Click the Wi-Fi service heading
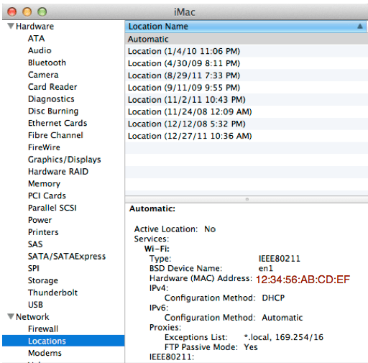This screenshot has height=363, width=368. 157,249
